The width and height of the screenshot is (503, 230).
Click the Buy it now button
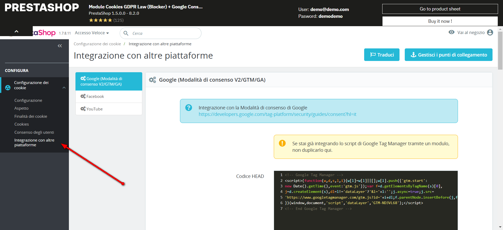440,21
